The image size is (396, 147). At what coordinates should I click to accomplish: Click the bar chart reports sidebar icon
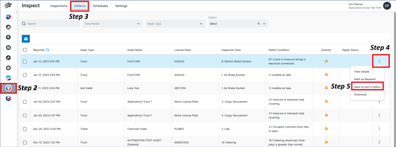(8, 27)
